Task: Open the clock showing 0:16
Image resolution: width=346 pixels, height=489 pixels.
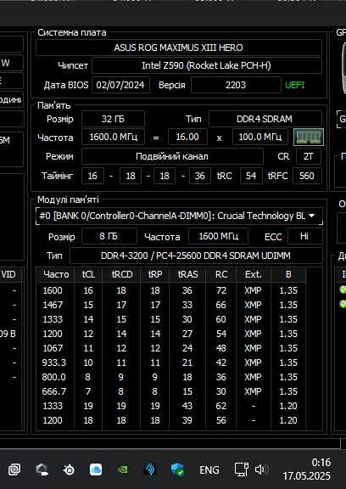Action: tap(307, 469)
